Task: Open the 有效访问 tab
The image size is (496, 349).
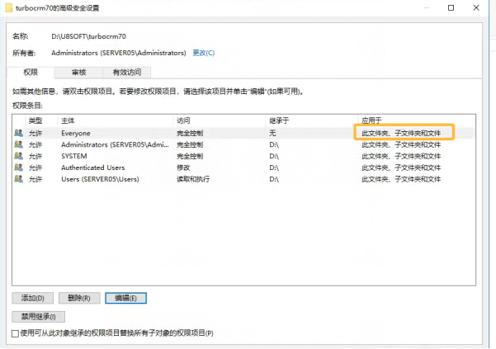Action: coord(127,73)
